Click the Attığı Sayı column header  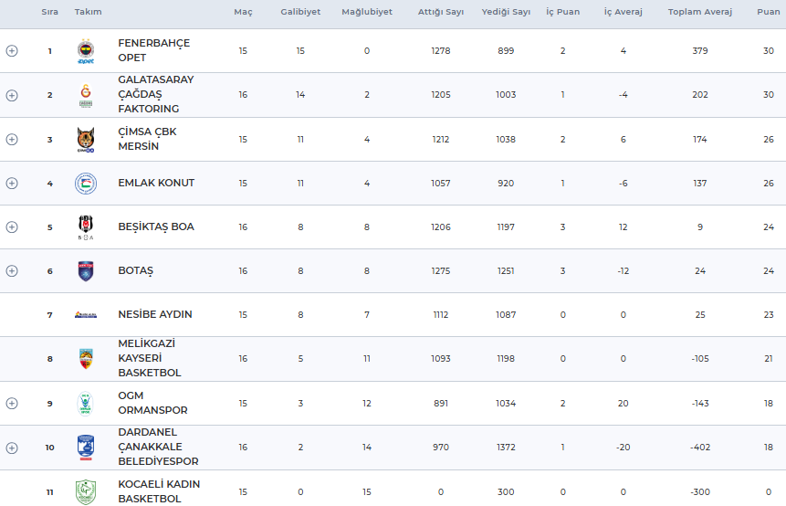pos(441,12)
